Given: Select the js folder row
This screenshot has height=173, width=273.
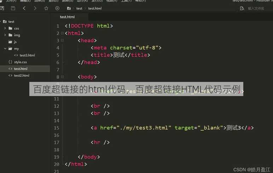Looking at the screenshot, I should pos(25,42).
